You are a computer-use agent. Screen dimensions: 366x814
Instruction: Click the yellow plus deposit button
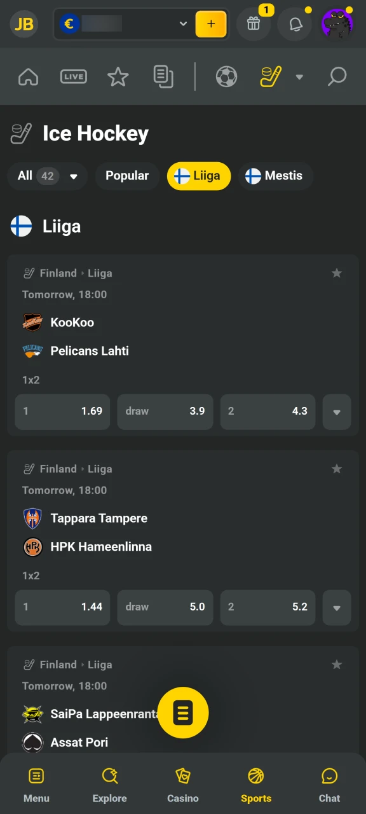(x=211, y=24)
